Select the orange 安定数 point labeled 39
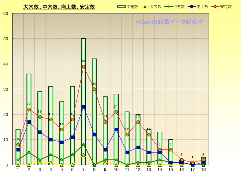The width and height of the screenshot is (241, 177). (83, 66)
